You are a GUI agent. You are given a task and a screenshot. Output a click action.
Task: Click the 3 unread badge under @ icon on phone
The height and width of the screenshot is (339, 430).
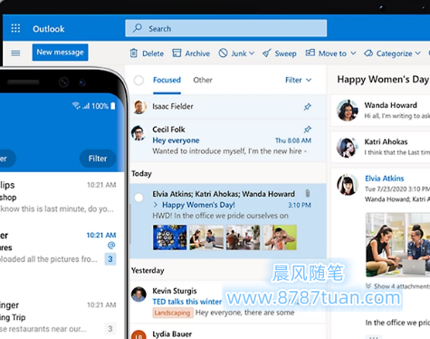pos(110,259)
